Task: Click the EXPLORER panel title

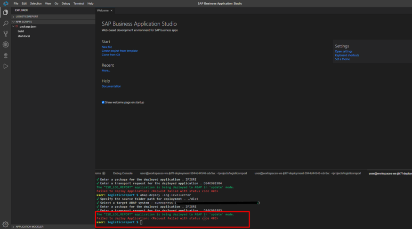Action: point(21,10)
